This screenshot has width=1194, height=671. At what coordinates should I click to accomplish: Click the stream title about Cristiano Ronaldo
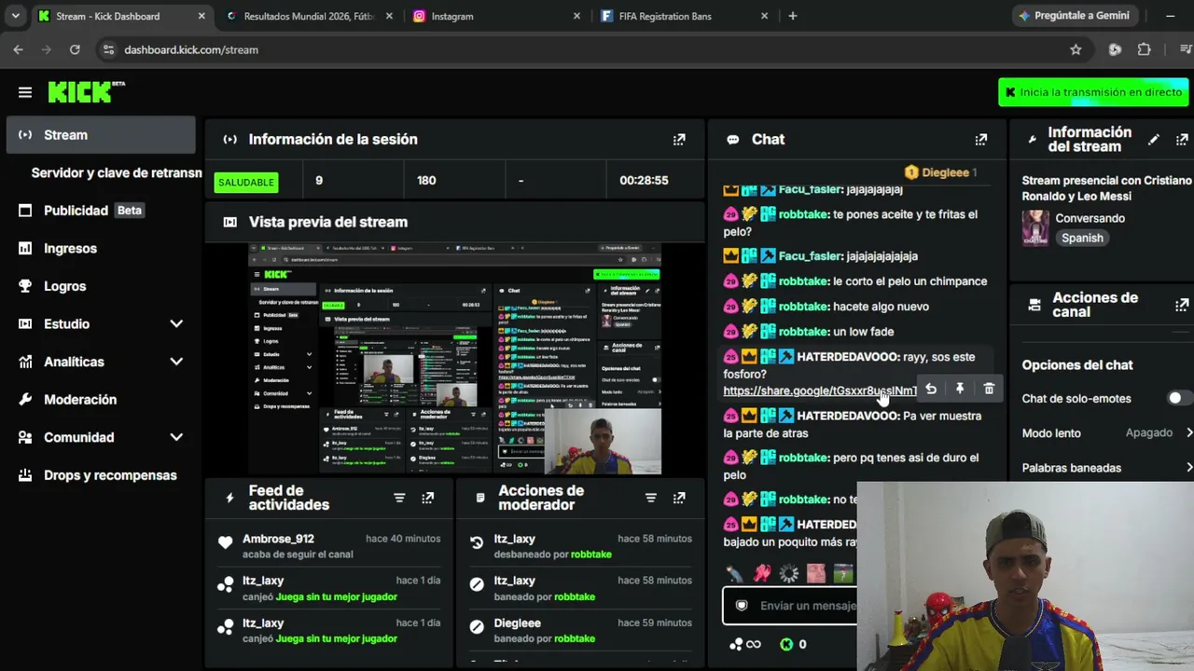[x=1106, y=188]
